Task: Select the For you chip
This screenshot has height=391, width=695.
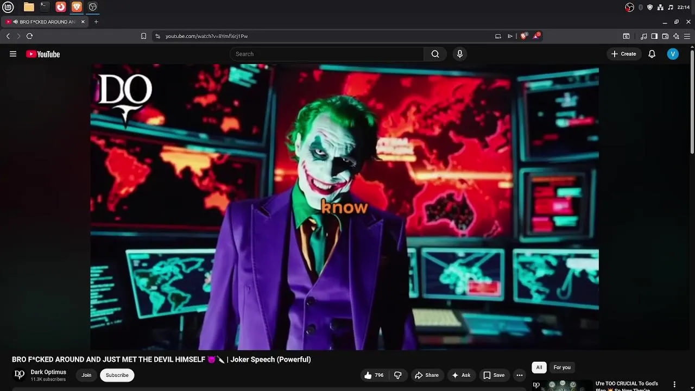Action: (562, 368)
